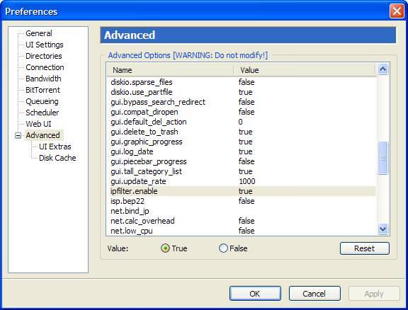The height and width of the screenshot is (310, 408).
Task: Select the False radio button
Action: click(x=223, y=248)
